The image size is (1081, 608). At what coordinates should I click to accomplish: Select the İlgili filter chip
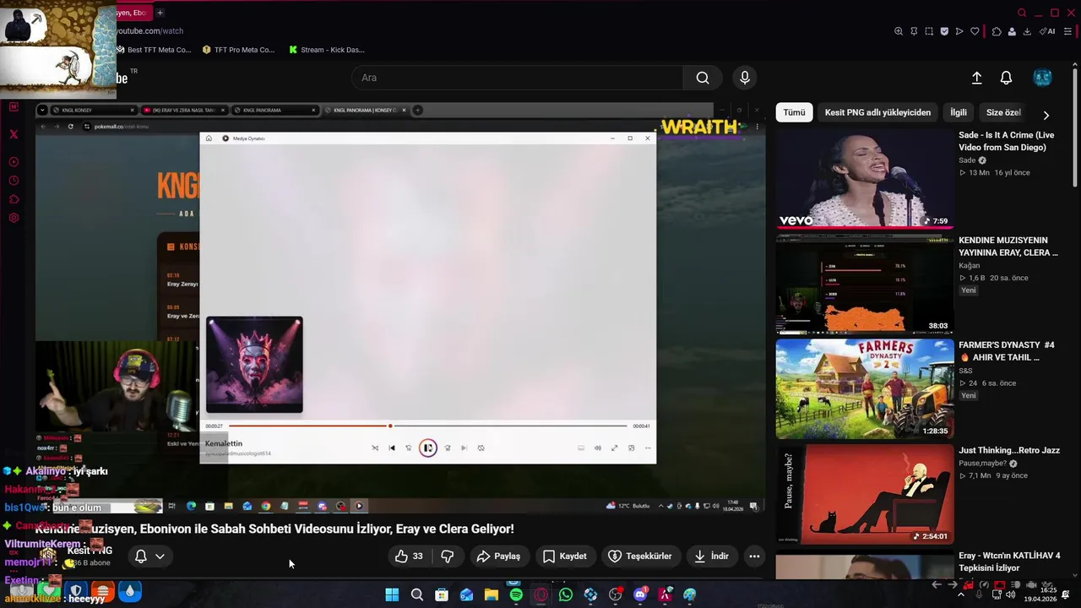(x=959, y=112)
